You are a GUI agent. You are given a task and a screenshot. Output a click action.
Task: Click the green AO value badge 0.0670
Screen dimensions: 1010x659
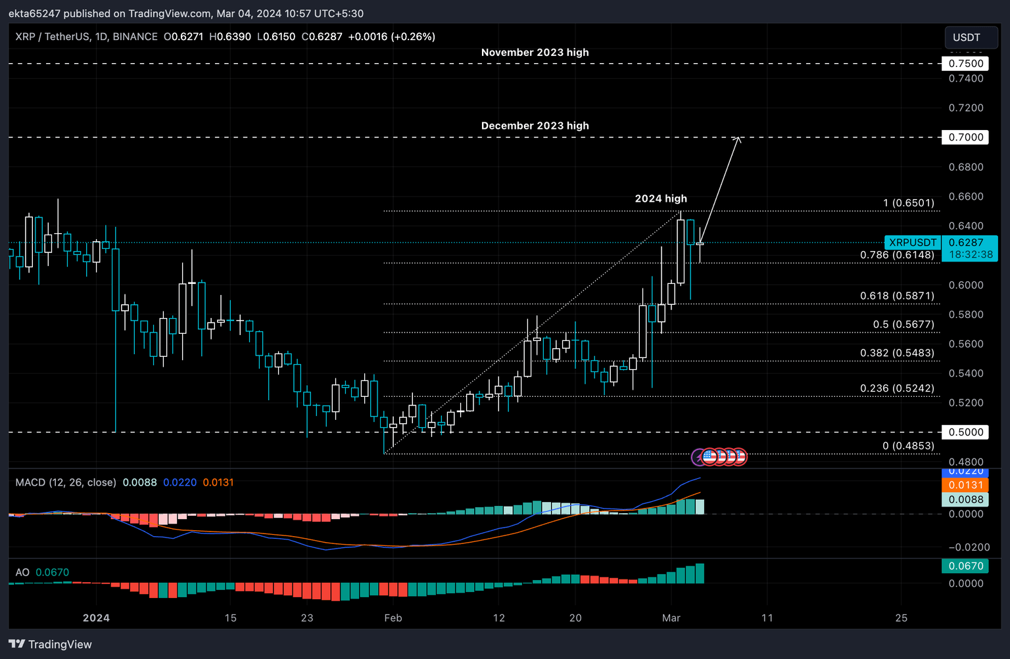coord(964,566)
